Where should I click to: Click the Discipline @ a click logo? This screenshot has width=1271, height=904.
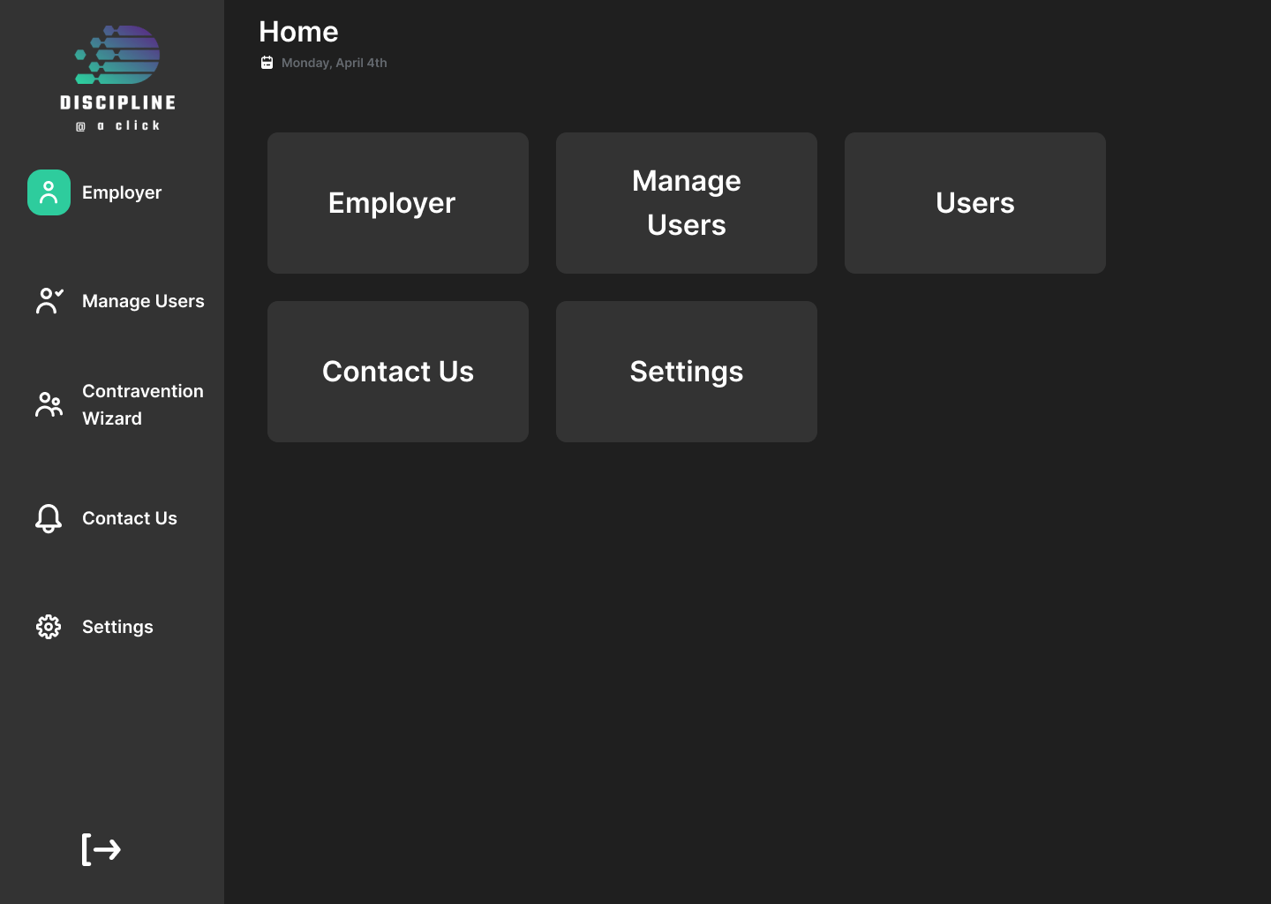click(118, 79)
